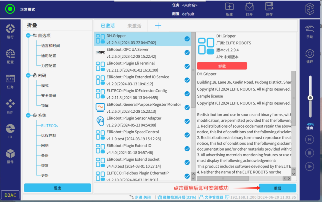The width and height of the screenshot is (322, 202).
Task: Collapse the 密码 tree node
Action: pyautogui.click(x=28, y=75)
